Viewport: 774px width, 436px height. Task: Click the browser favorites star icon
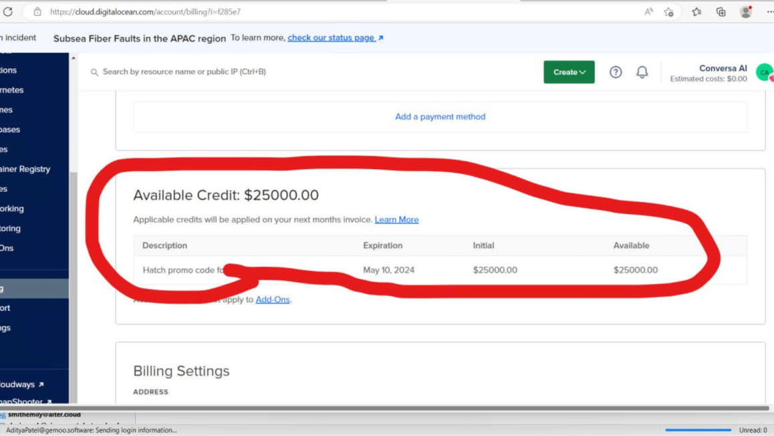click(696, 12)
